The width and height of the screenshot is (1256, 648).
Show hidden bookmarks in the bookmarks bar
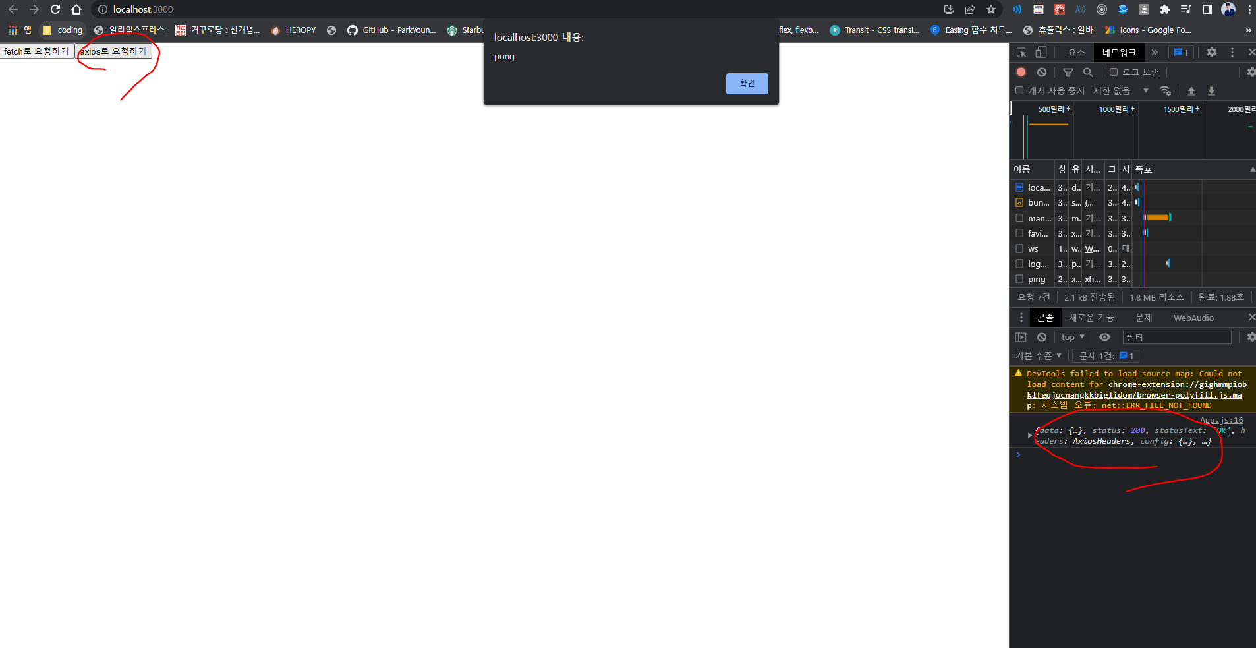point(1248,30)
